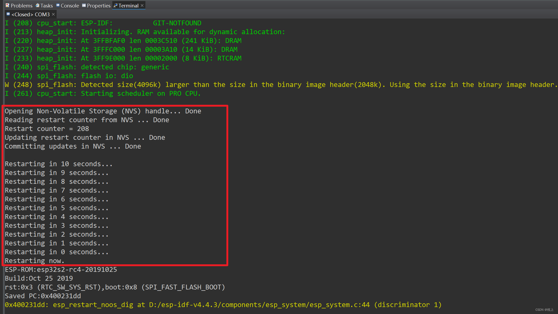Click the 'Saved PC:0x400231dd' line
This screenshot has width=558, height=314.
[43, 296]
